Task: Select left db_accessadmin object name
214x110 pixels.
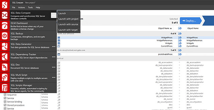Action: pyautogui.click(x=165, y=62)
